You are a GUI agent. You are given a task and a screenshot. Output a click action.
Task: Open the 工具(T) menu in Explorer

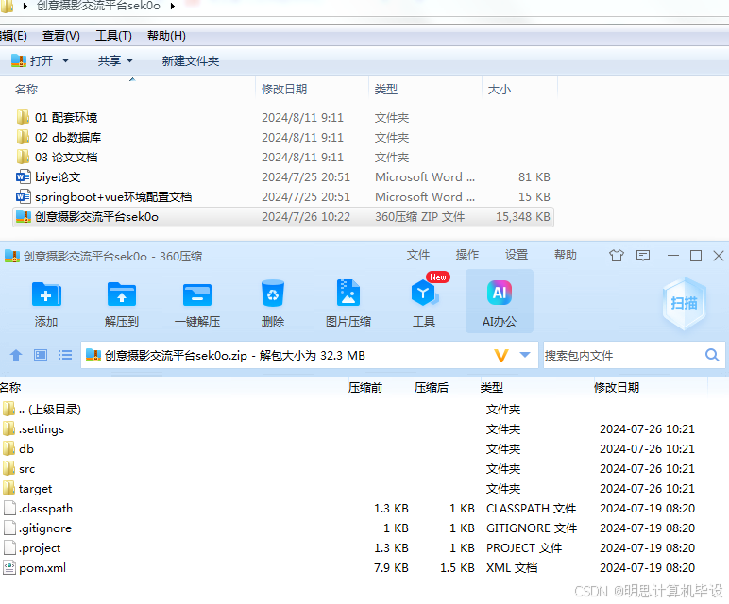(113, 36)
